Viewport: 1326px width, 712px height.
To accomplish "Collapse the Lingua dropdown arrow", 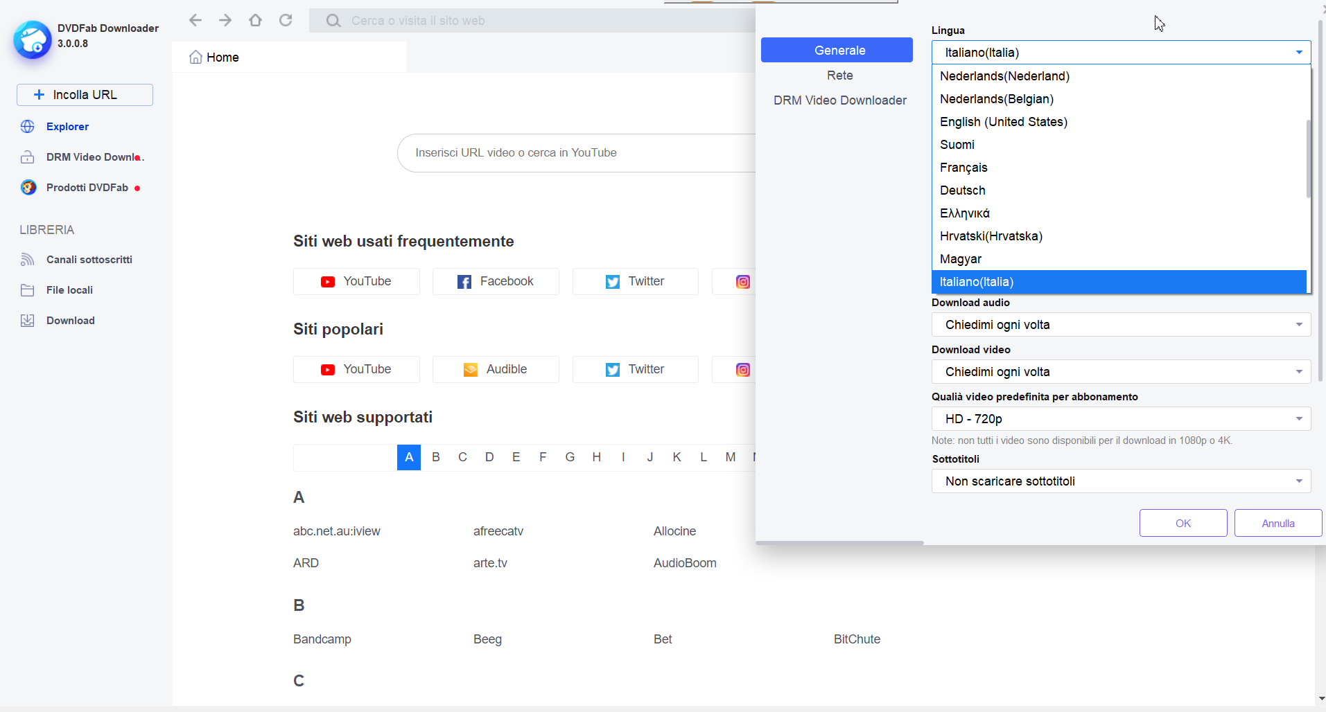I will click(1299, 53).
